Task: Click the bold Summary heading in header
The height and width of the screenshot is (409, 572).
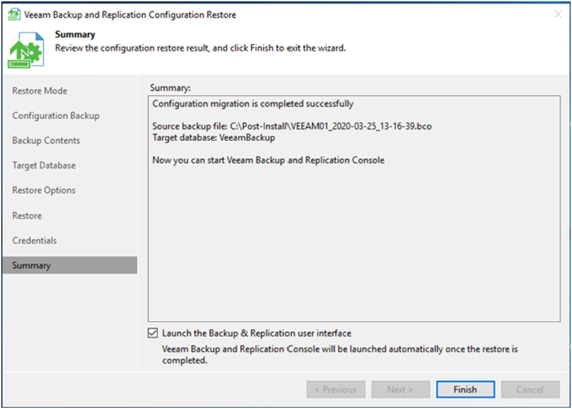Action: (75, 34)
